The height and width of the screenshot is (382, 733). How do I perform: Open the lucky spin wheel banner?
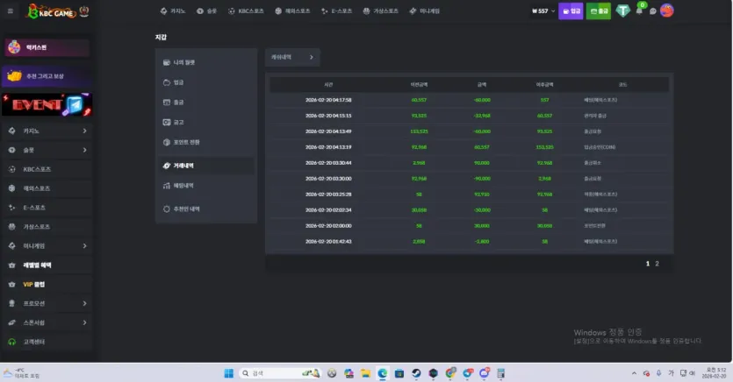click(47, 47)
